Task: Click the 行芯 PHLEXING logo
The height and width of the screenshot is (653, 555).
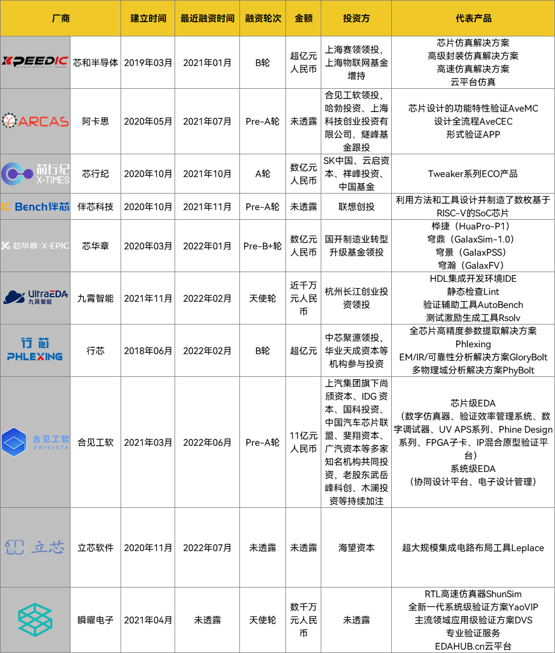Action: pos(35,350)
